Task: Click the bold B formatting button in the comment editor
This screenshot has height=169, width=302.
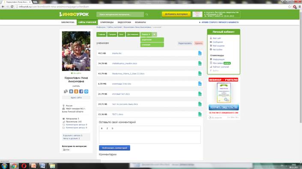Action: [x=102, y=128]
